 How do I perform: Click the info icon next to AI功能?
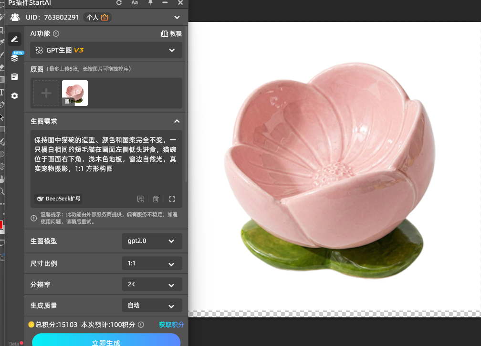tap(56, 33)
